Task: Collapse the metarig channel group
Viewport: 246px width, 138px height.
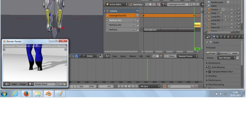Action: tap(105, 11)
